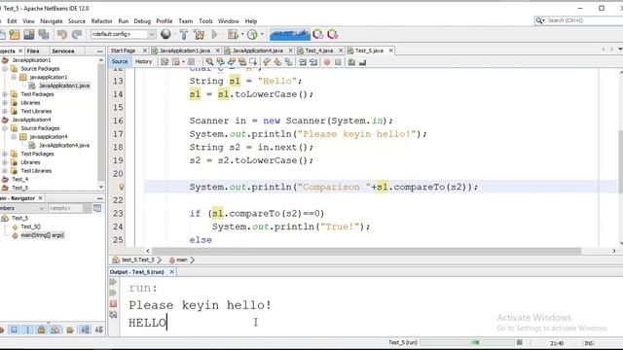Click the Re-run icon in Output panel
The height and width of the screenshot is (350, 623).
click(113, 282)
